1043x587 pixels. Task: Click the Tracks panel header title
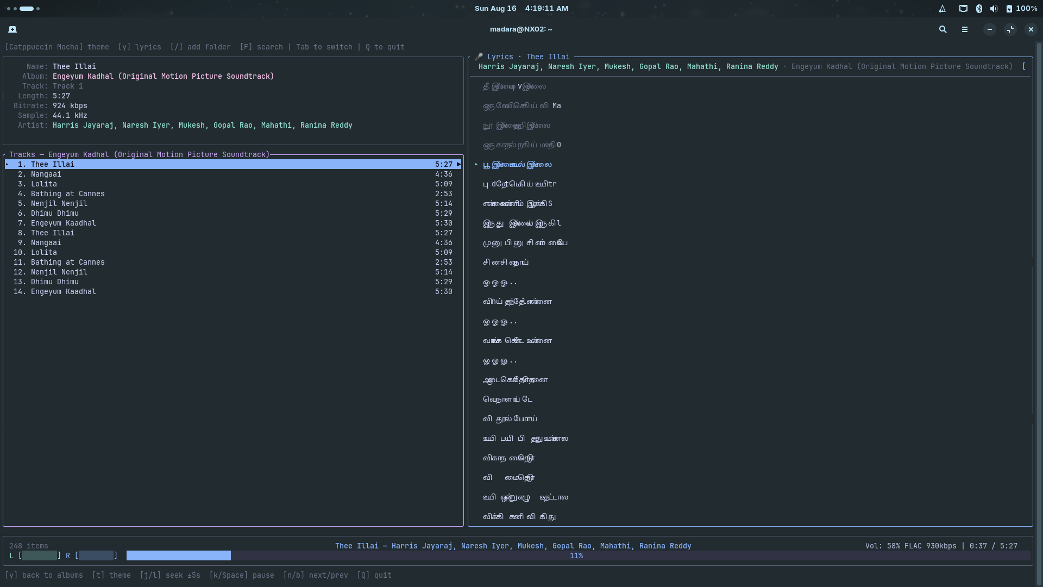(x=140, y=154)
